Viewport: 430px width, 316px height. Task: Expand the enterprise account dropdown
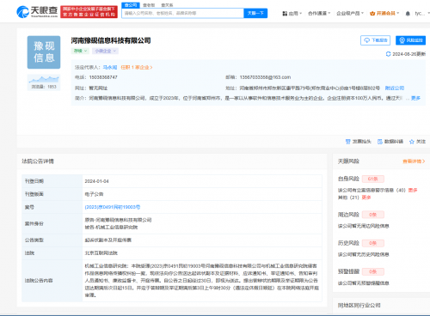(x=350, y=13)
